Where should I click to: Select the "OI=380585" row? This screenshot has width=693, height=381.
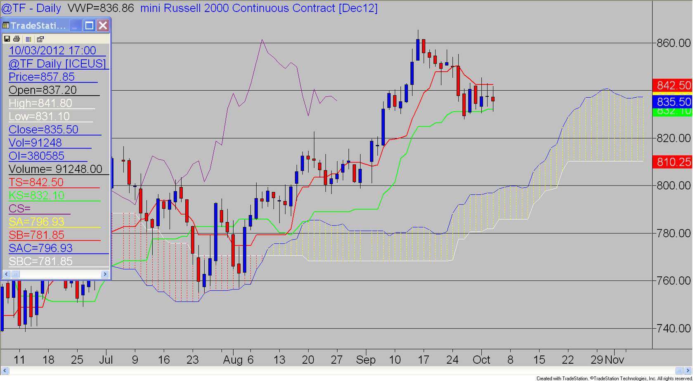pos(48,156)
